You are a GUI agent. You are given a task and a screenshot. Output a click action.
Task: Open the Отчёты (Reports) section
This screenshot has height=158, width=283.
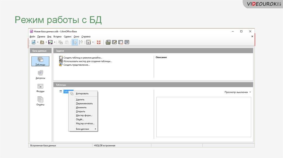[x=40, y=101]
